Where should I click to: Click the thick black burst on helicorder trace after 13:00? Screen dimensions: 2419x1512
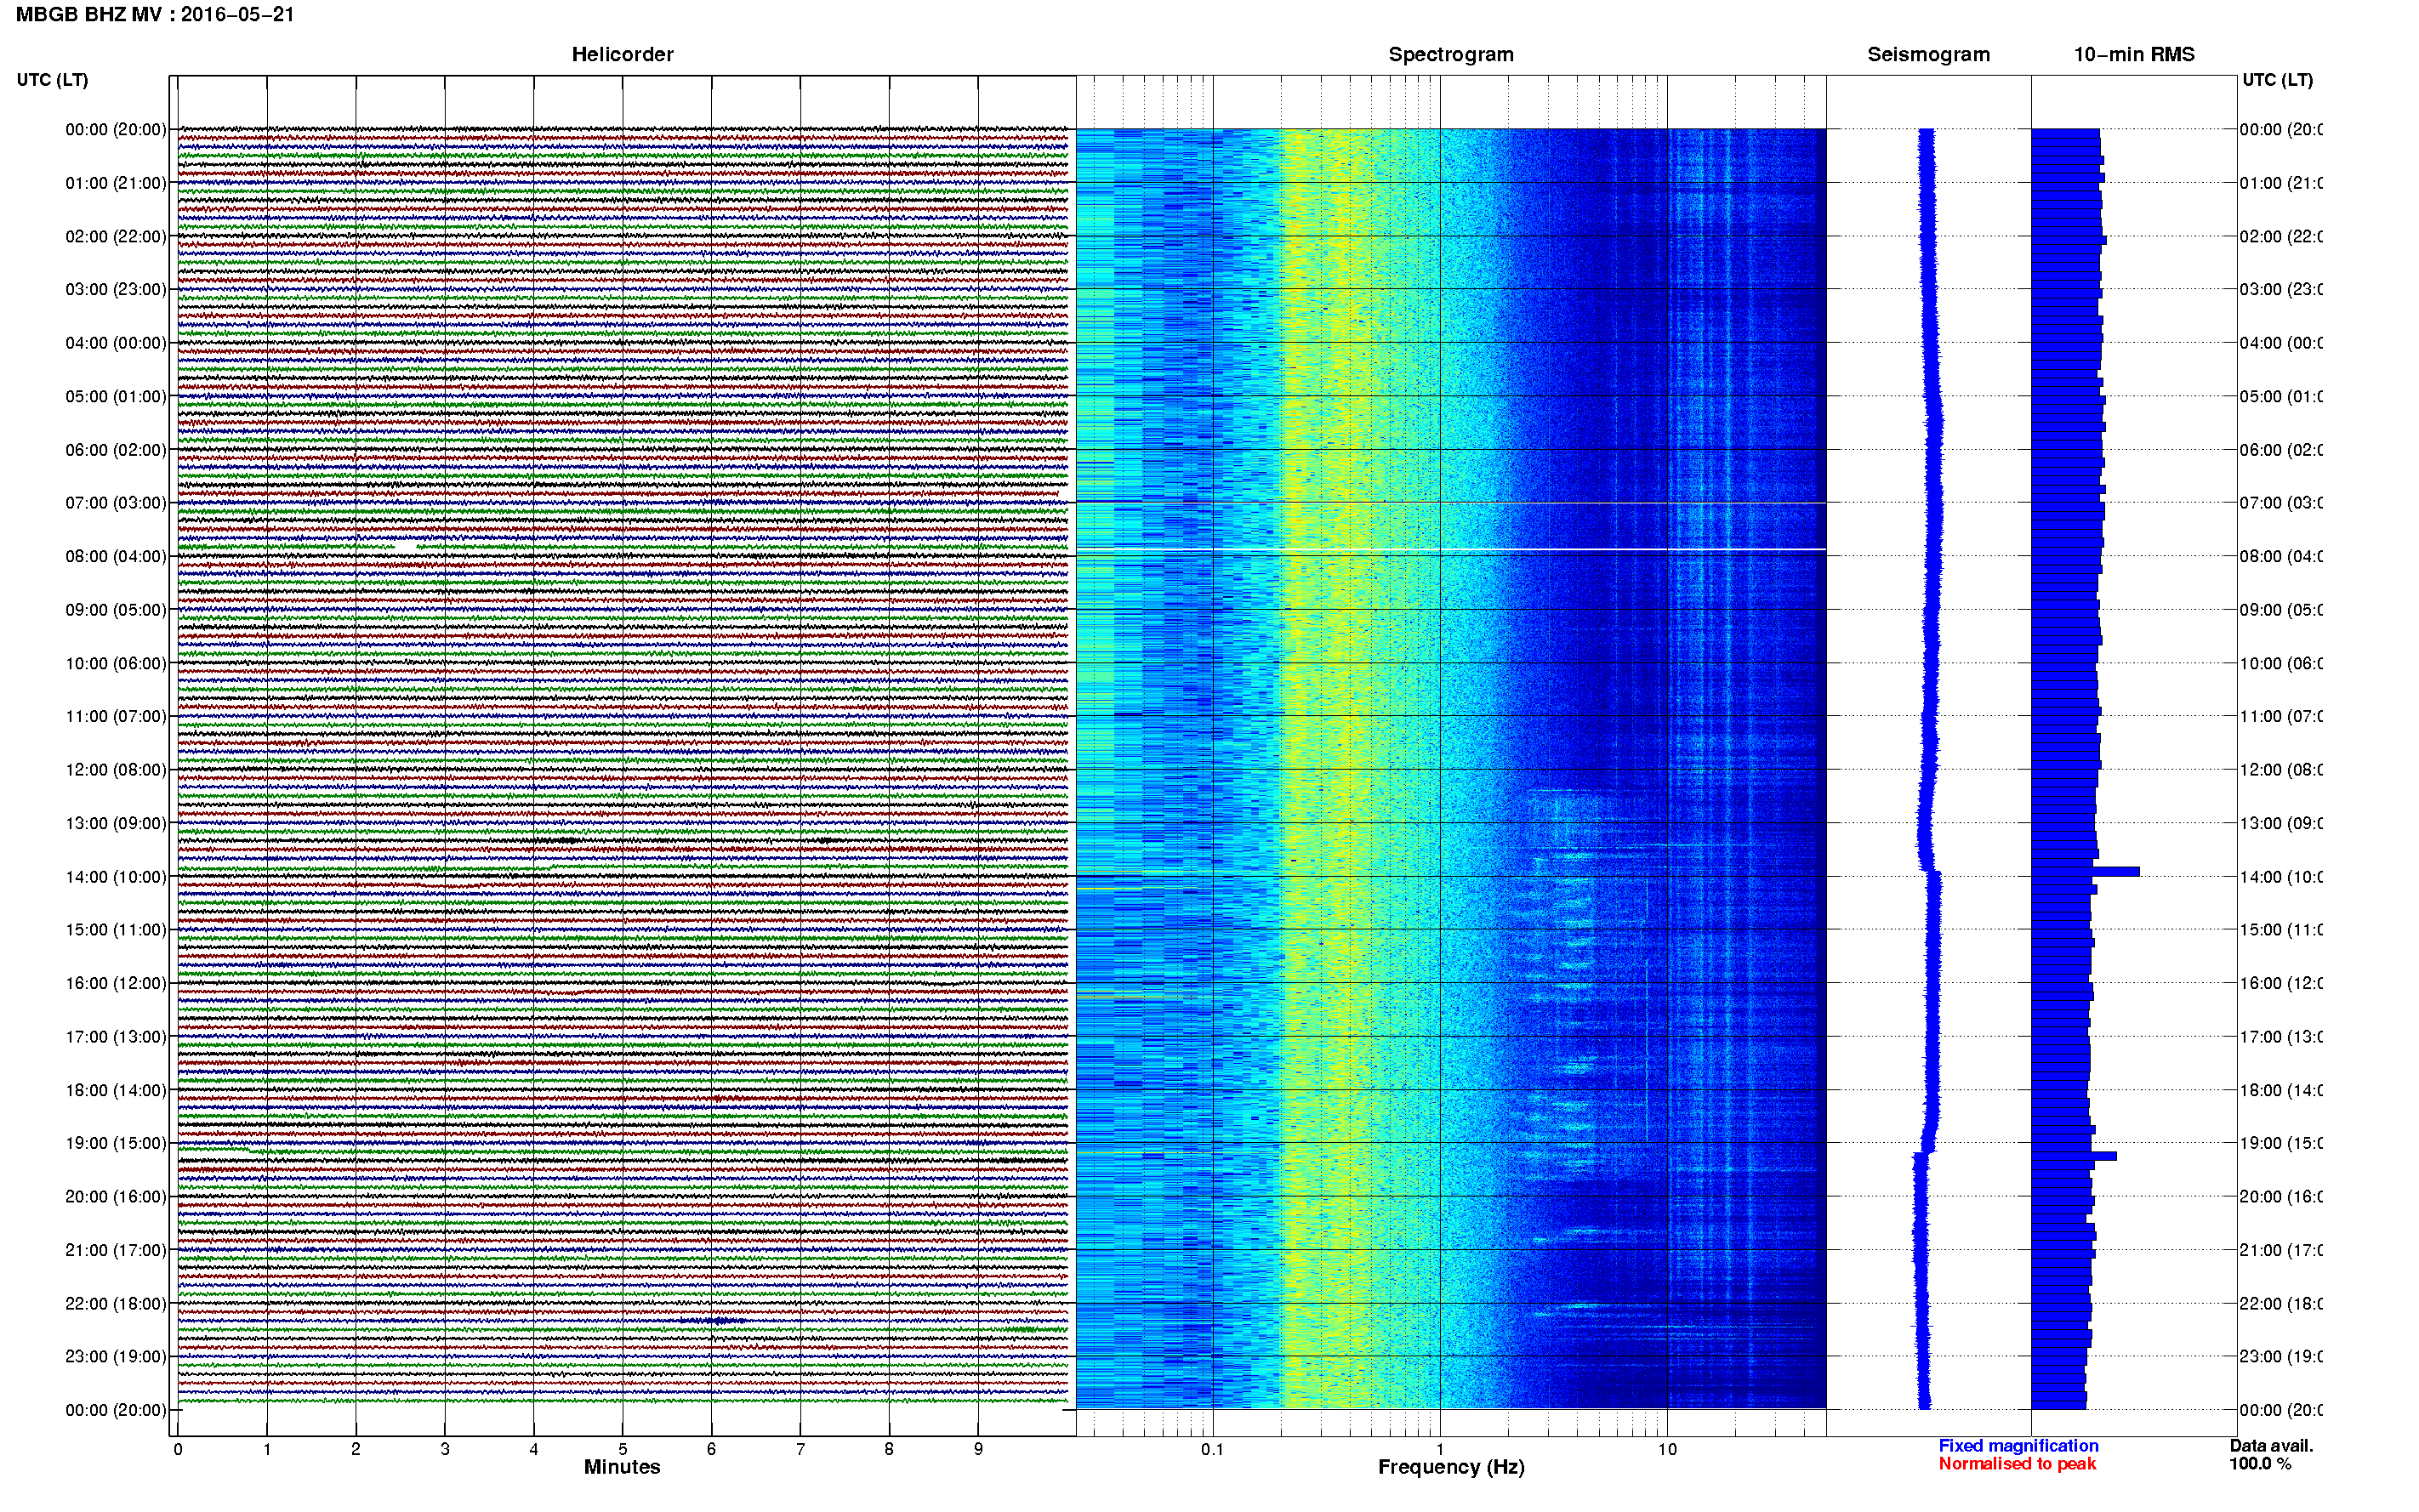tap(556, 841)
